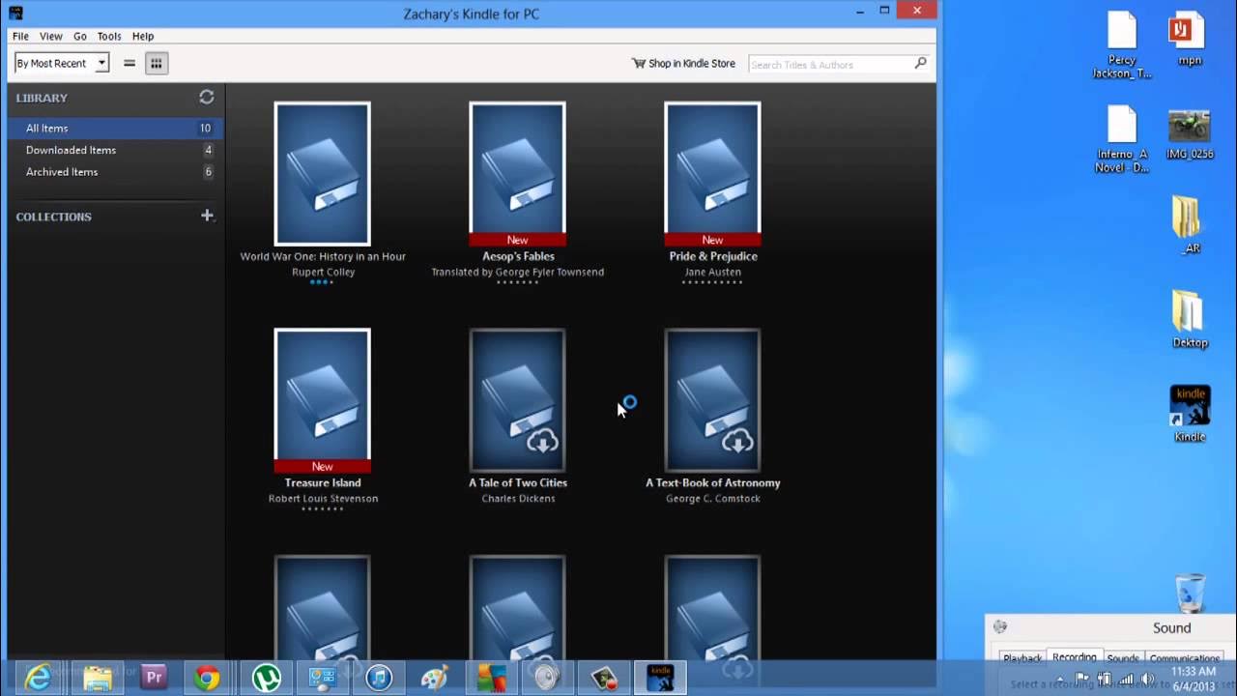Image resolution: width=1237 pixels, height=696 pixels.
Task: Switch to Recording tab in Sound window
Action: (x=1074, y=657)
